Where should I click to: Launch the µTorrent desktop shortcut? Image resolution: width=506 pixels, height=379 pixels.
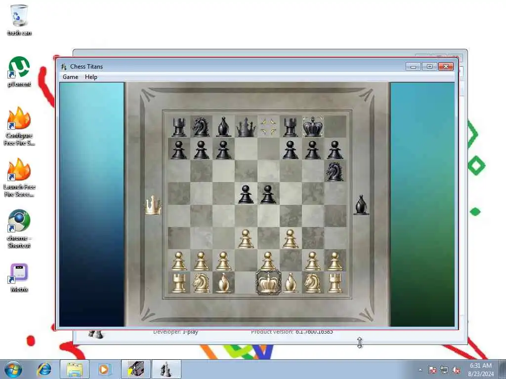tap(19, 72)
